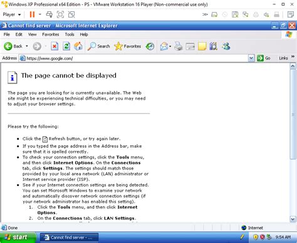Screen dimensions: 297x243
Task: Open the Tools menu
Action: pyautogui.click(x=70, y=34)
